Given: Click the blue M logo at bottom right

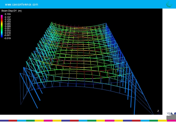Looking at the screenshot, I should pyautogui.click(x=173, y=114).
